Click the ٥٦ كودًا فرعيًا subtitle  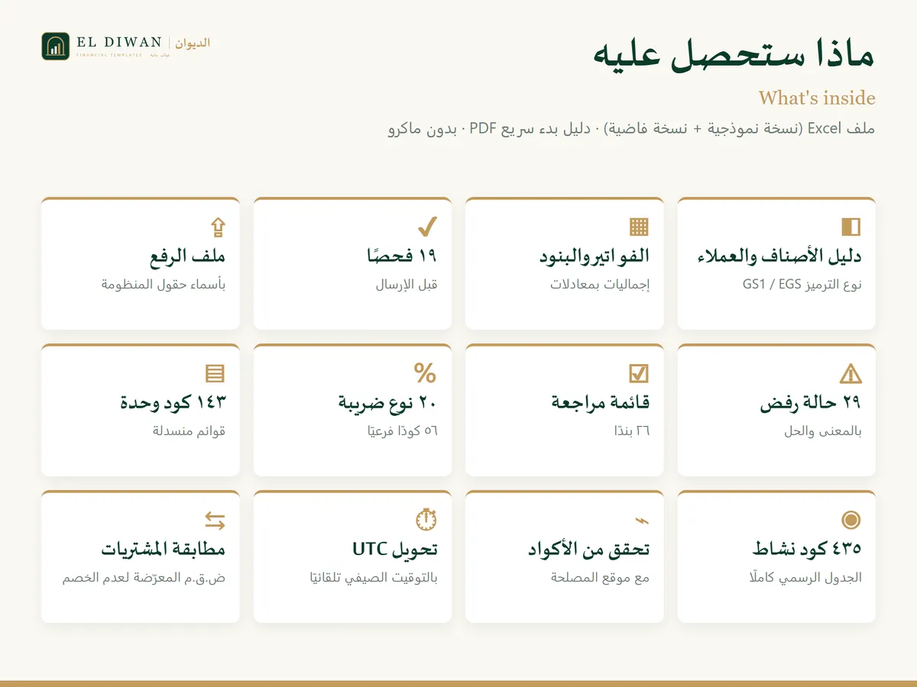pyautogui.click(x=402, y=431)
